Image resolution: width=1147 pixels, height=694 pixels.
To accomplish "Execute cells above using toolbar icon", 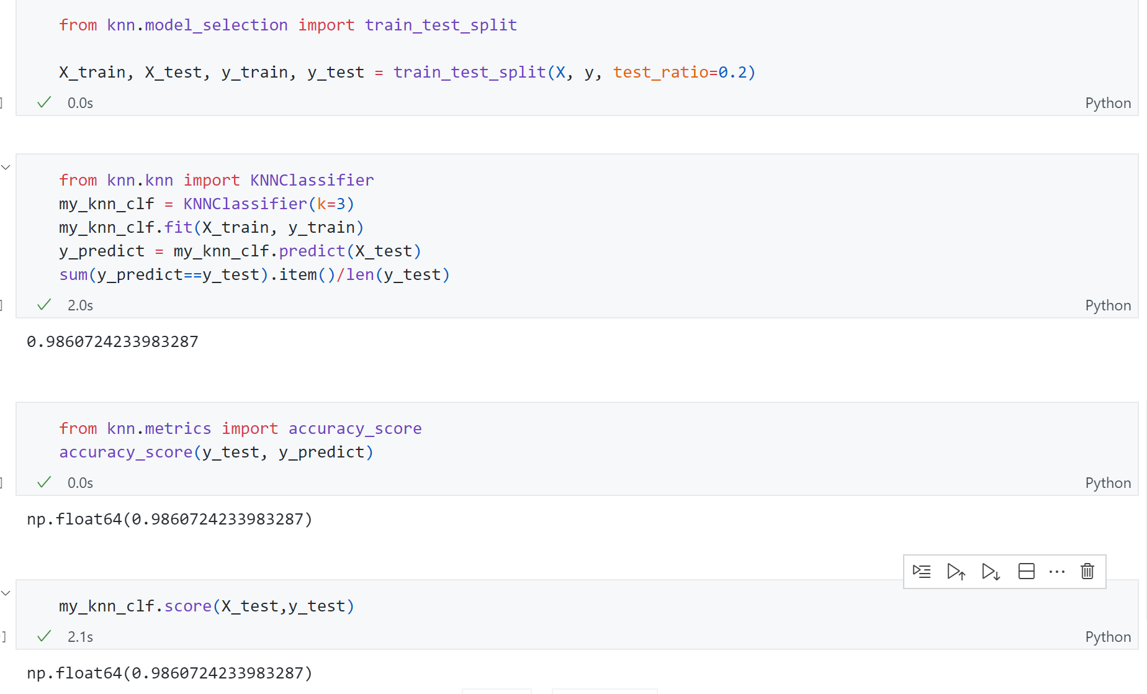I will (956, 571).
